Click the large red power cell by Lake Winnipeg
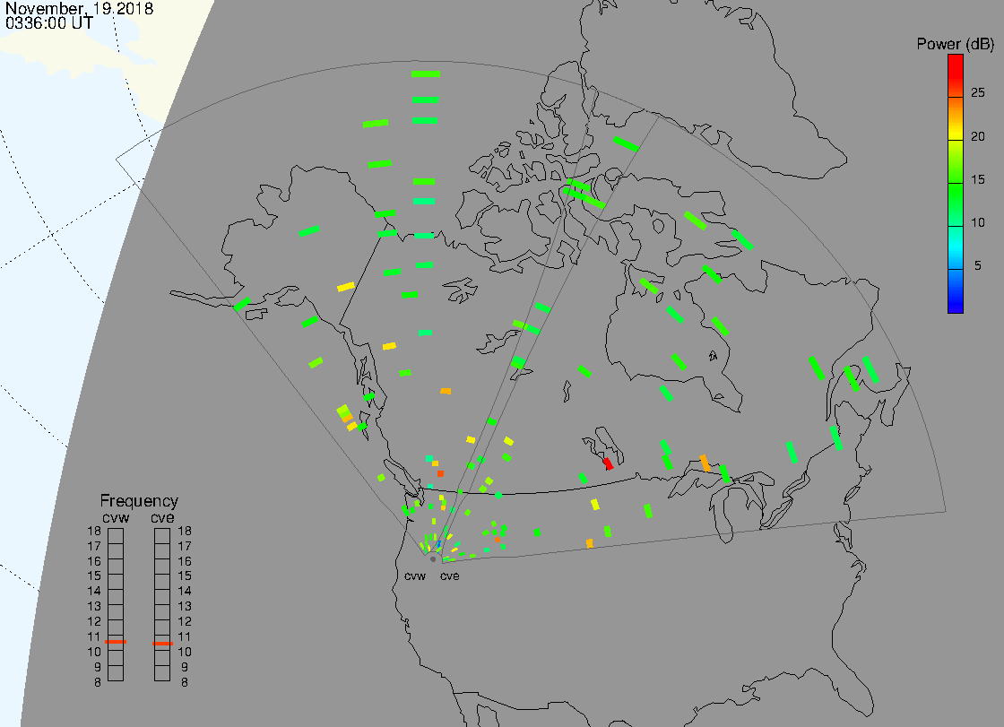This screenshot has height=727, width=1004. [x=609, y=463]
